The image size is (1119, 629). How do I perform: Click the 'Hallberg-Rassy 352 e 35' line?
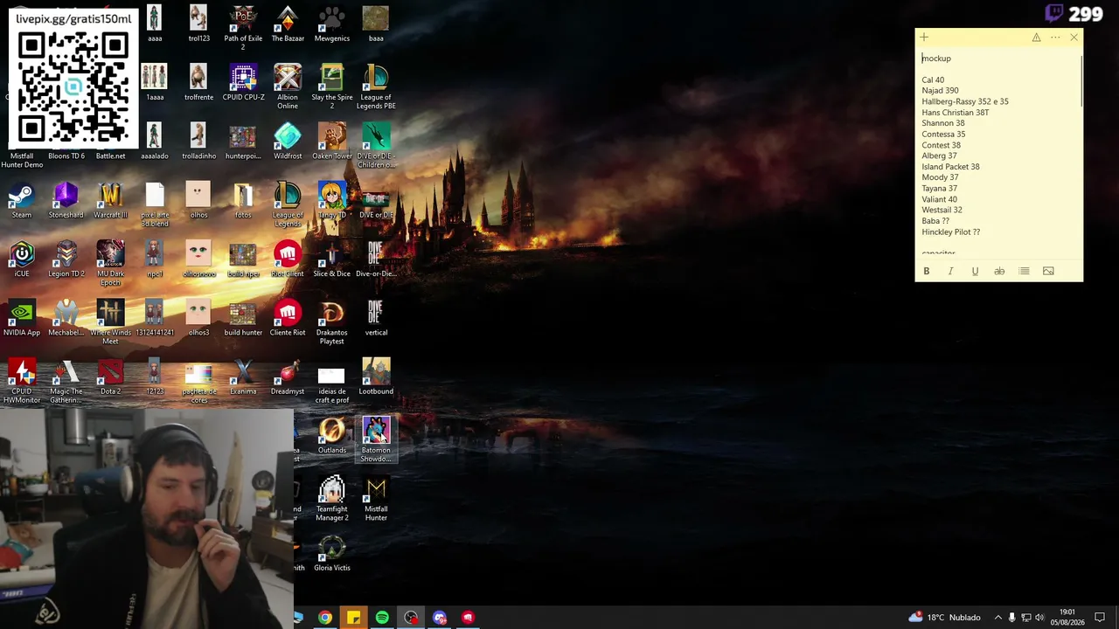click(x=965, y=101)
